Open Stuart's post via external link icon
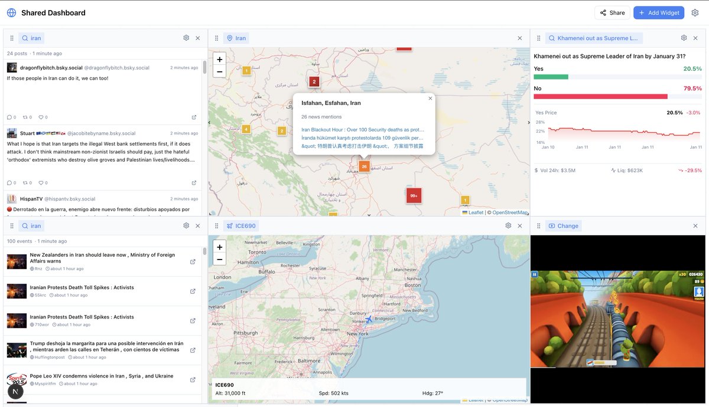This screenshot has width=709, height=407. [194, 182]
